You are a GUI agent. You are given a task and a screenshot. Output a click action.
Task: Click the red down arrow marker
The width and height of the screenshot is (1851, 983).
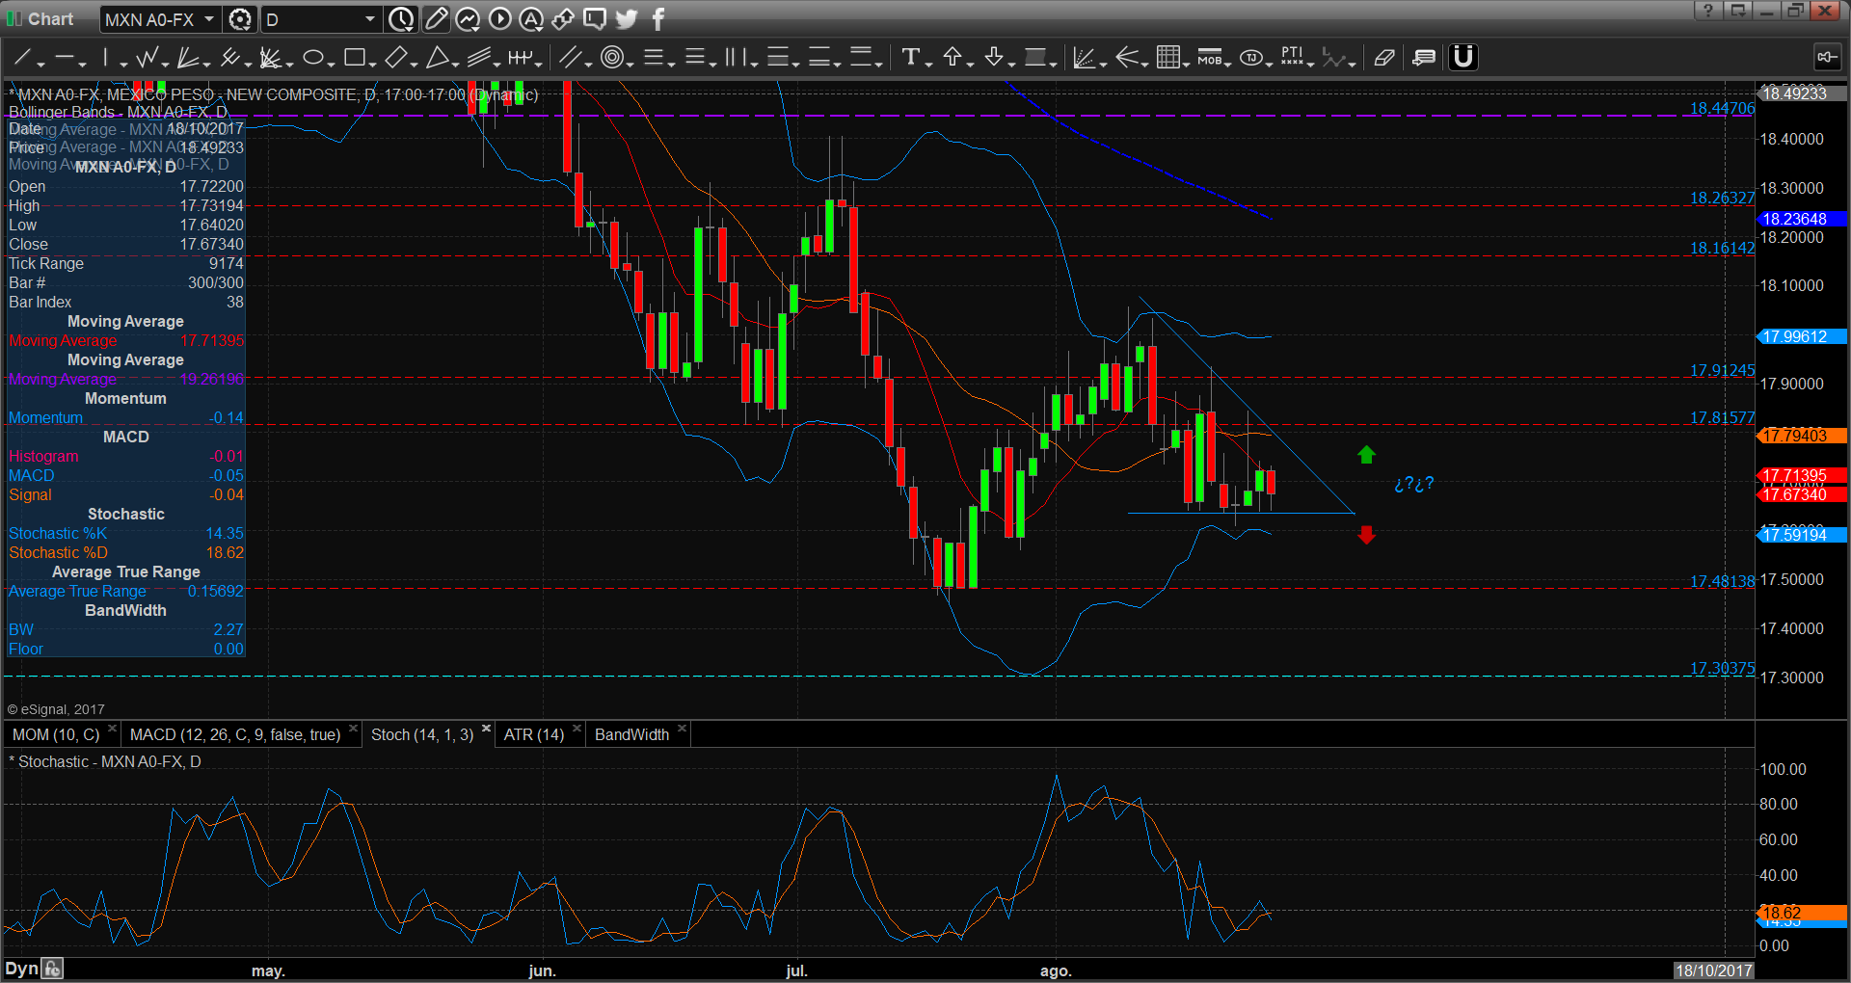click(x=1366, y=534)
